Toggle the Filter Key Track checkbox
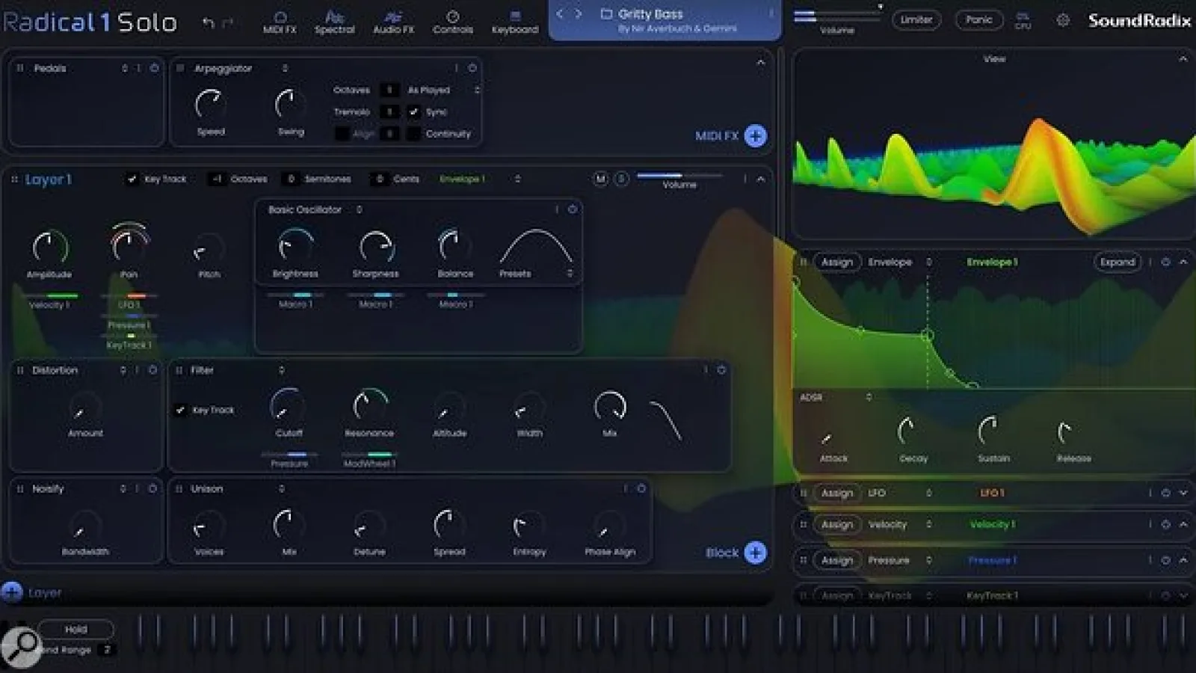The image size is (1196, 673). [180, 410]
